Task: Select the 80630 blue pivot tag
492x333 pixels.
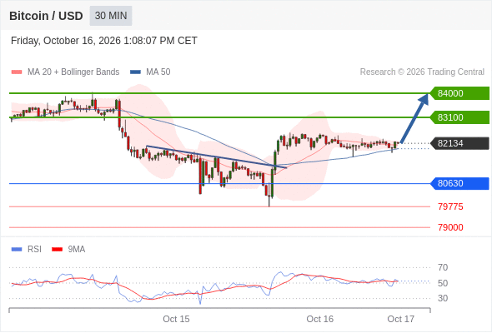Action: click(x=459, y=183)
